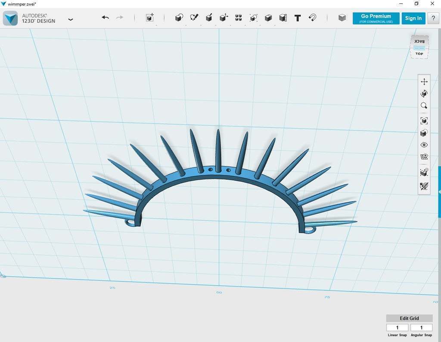Screen dimensions: 441x342
Task: Open the Construct tool
Action: (209, 18)
